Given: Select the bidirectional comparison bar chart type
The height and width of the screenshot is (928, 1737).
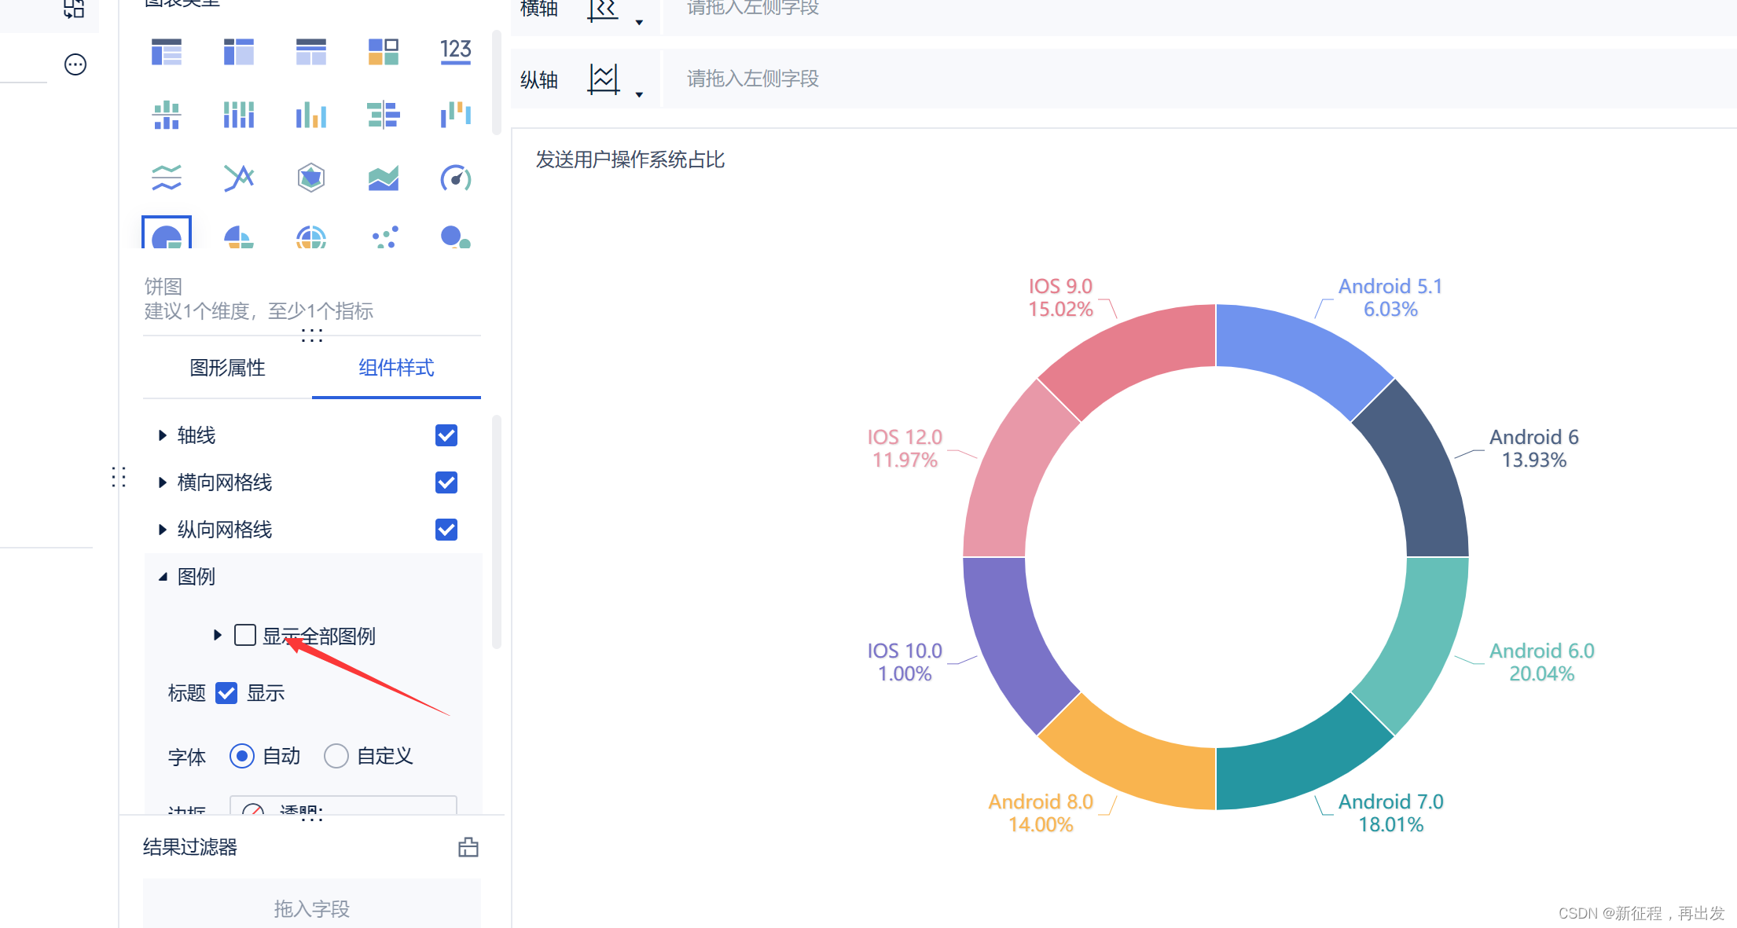Looking at the screenshot, I should [384, 115].
